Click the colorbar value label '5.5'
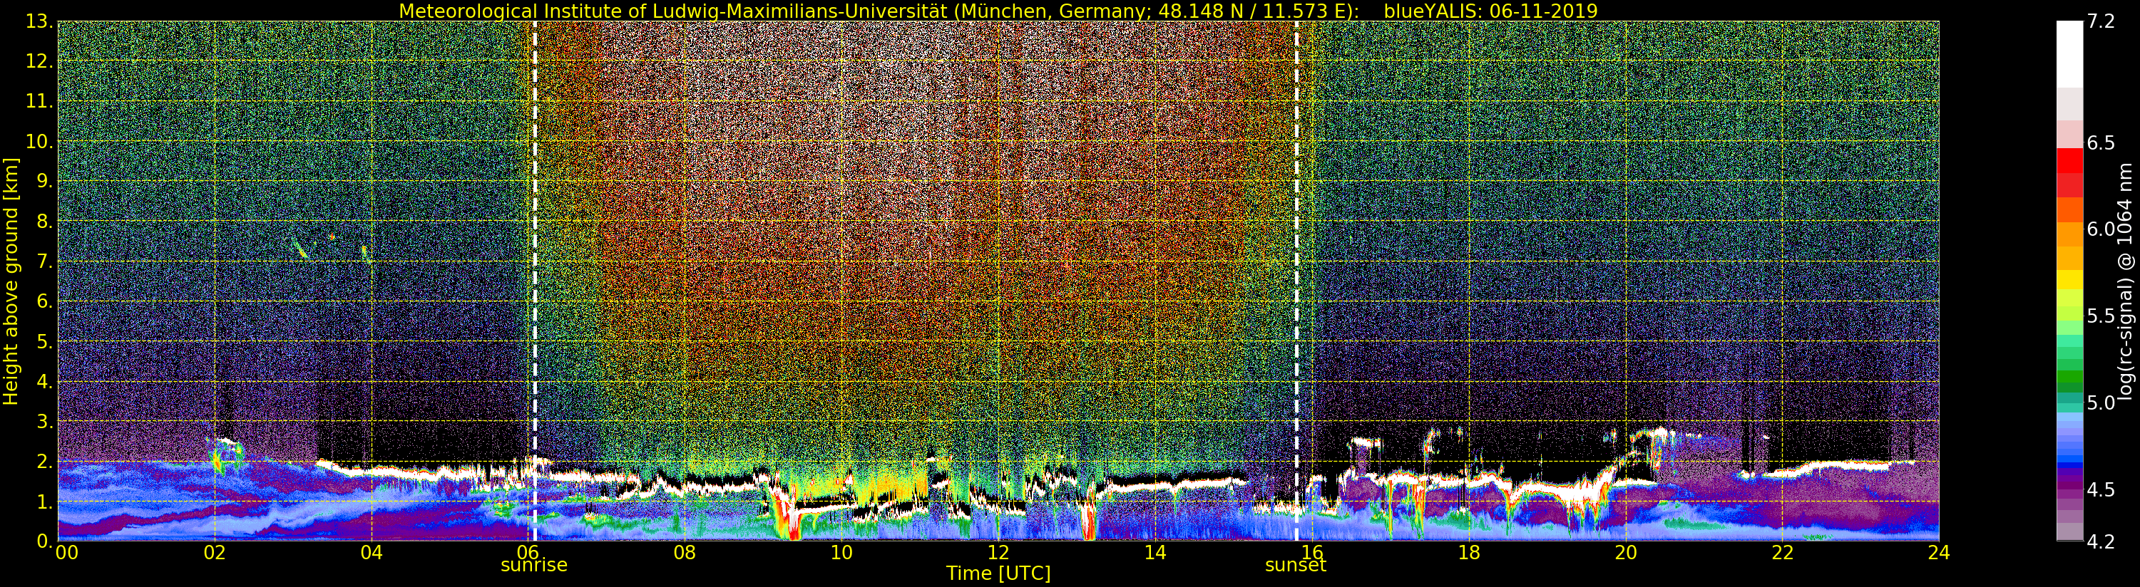 (x=2101, y=316)
